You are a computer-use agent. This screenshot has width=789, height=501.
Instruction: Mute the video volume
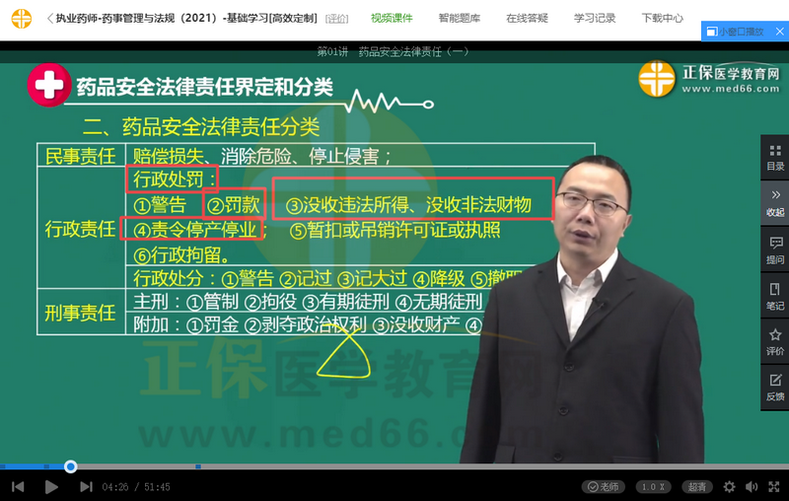[x=753, y=487]
